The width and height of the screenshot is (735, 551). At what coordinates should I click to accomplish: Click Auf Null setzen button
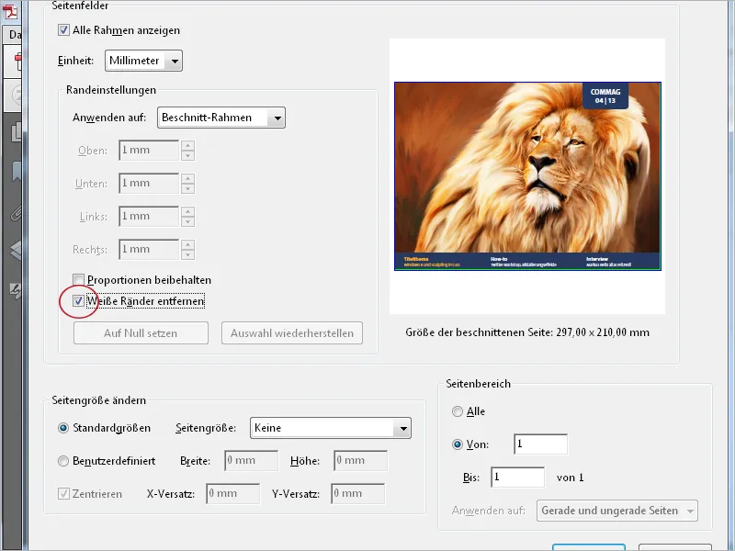(141, 333)
